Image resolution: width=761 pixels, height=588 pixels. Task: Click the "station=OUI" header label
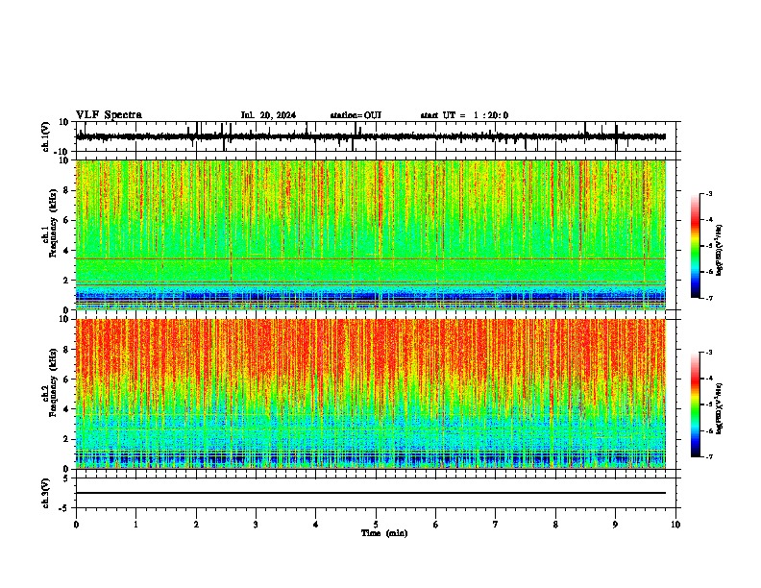(356, 115)
